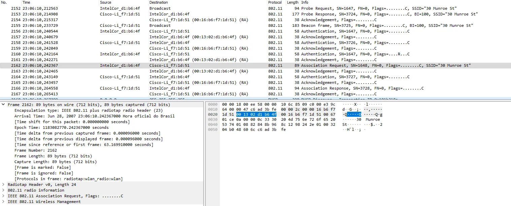The image size is (511, 206).
Task: Sort packets by the Protocol column header
Action: point(275,2)
